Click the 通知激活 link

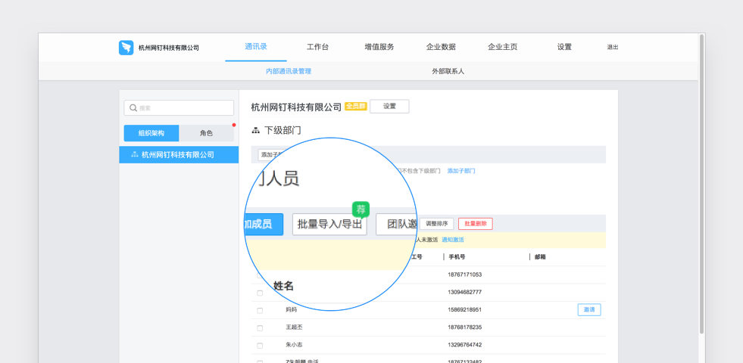coord(452,240)
